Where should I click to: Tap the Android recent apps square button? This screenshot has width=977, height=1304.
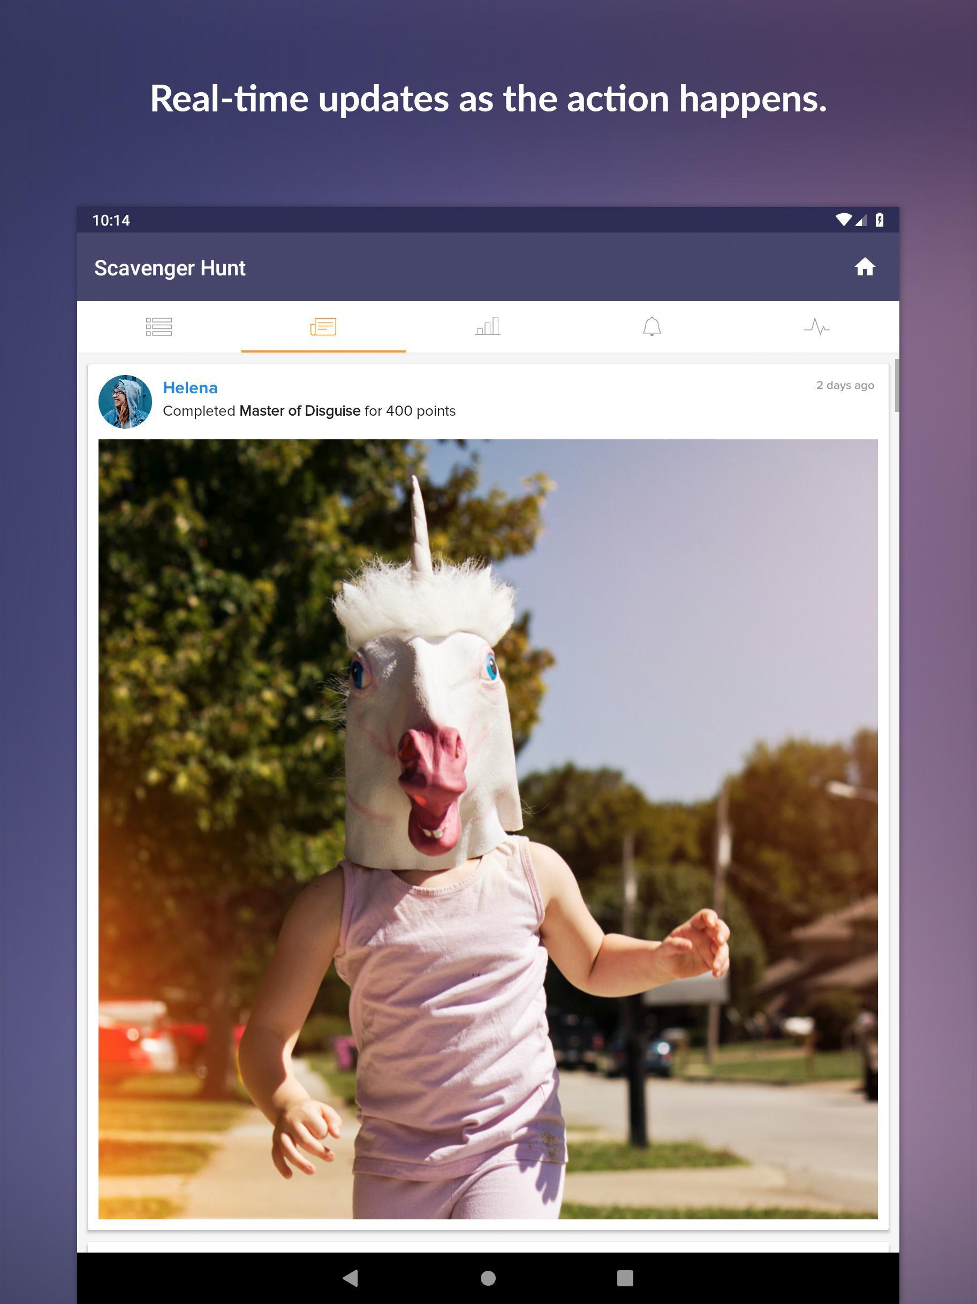[x=625, y=1278]
